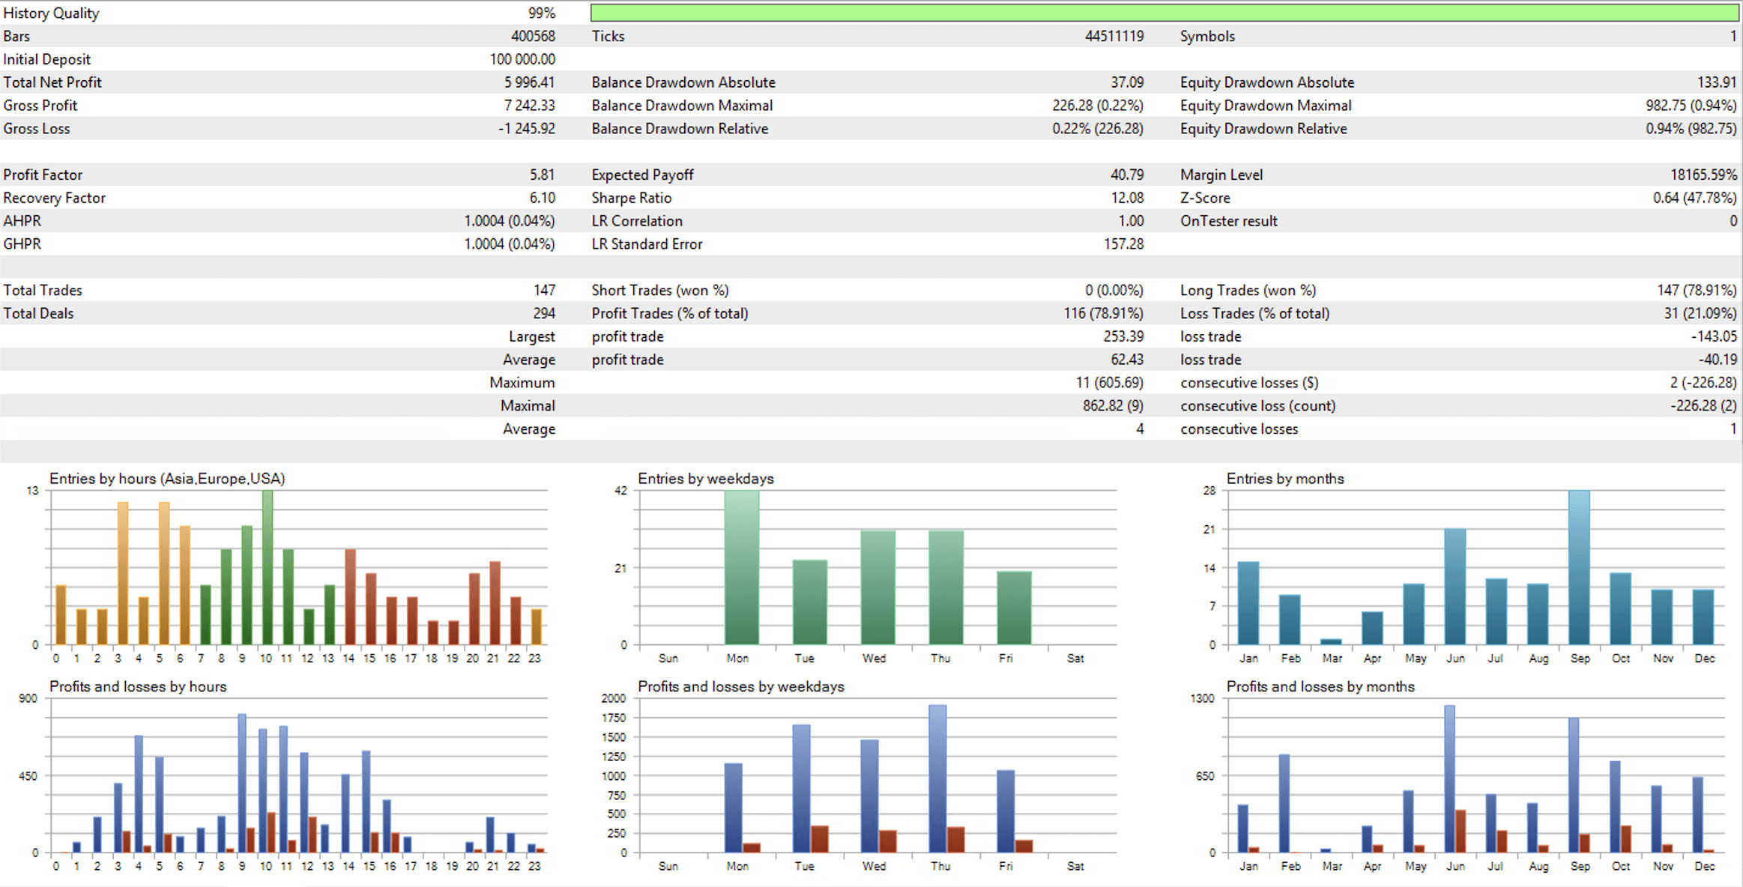This screenshot has height=887, width=1743.
Task: Click the Friday bar in Entries by weekdays
Action: [1014, 608]
